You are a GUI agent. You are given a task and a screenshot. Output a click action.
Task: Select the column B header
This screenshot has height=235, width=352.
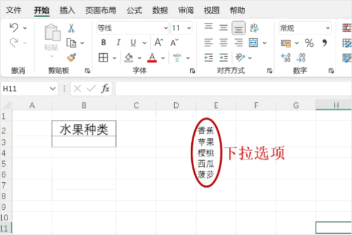tap(84, 105)
